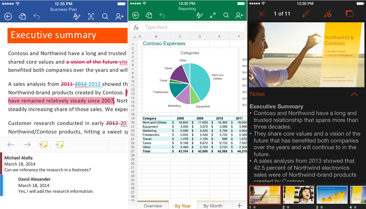366x209 pixels.
Task: Click the 2008 column header cell
Action: pyautogui.click(x=180, y=118)
